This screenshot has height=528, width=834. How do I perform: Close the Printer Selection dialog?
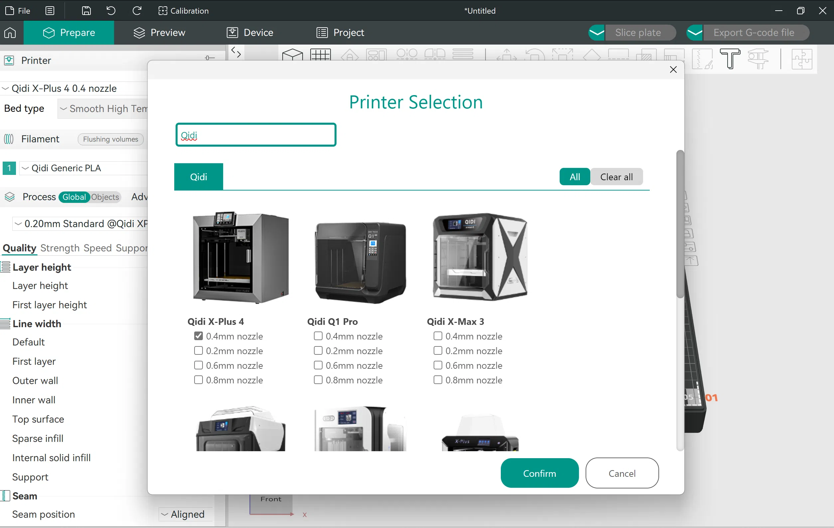[x=673, y=69]
